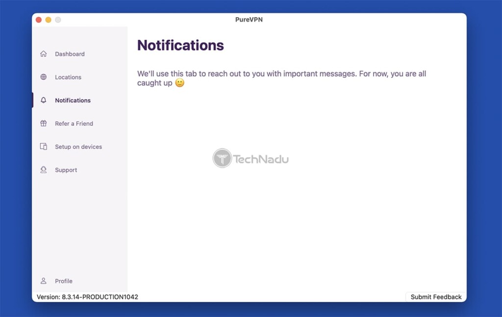Screen dimensions: 502x317
Task: Click the Dashboard home icon
Action: point(44,54)
